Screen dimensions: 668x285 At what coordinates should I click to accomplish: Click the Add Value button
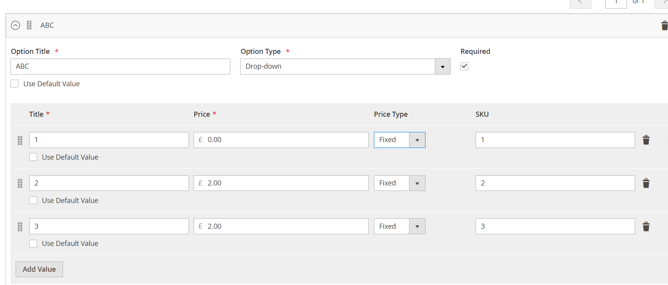click(x=39, y=269)
